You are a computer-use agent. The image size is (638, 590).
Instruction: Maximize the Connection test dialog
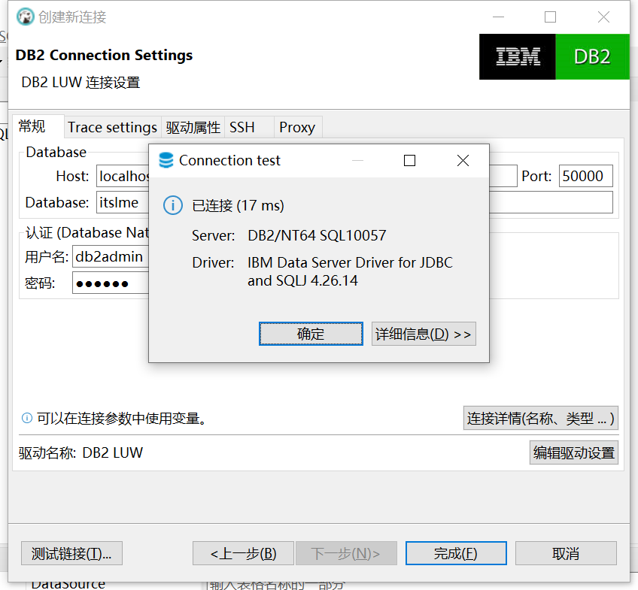(409, 161)
